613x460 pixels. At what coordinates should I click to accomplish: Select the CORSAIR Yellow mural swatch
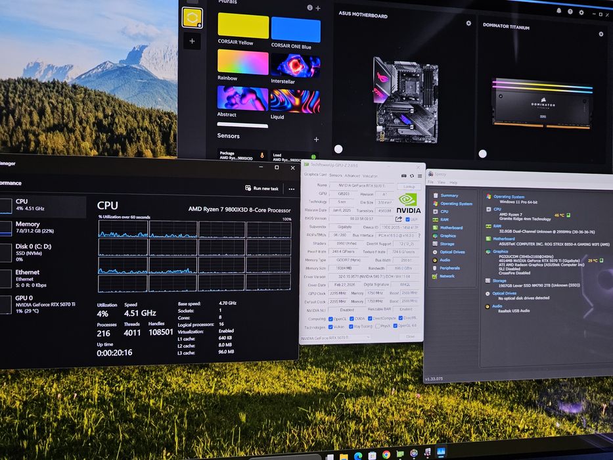click(x=243, y=26)
